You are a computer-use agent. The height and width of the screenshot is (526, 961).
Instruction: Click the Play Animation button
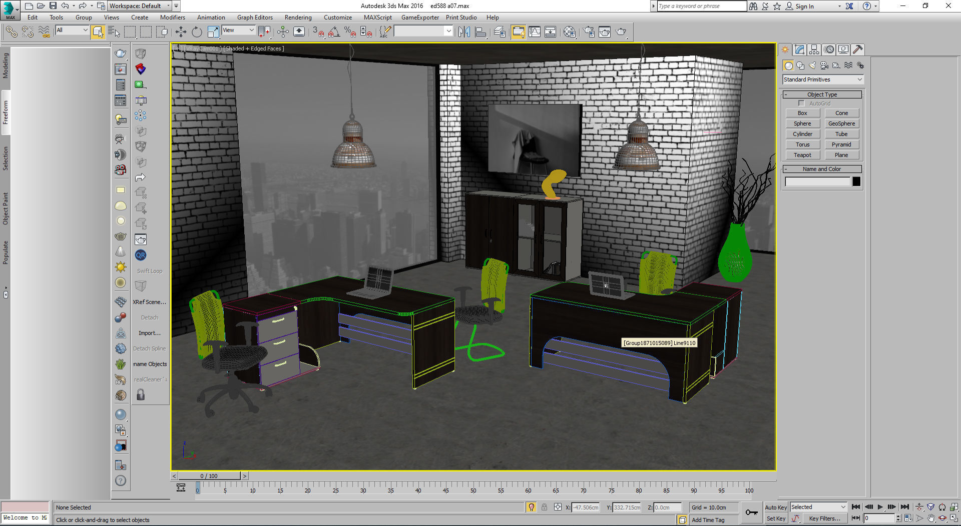(880, 507)
